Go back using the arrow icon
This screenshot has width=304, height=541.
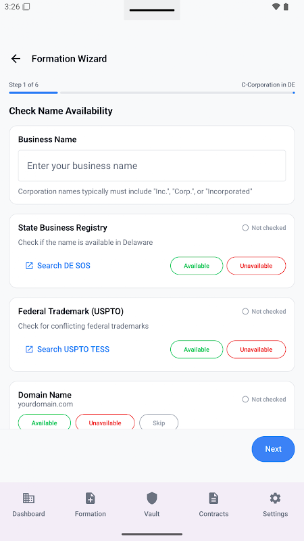(16, 59)
